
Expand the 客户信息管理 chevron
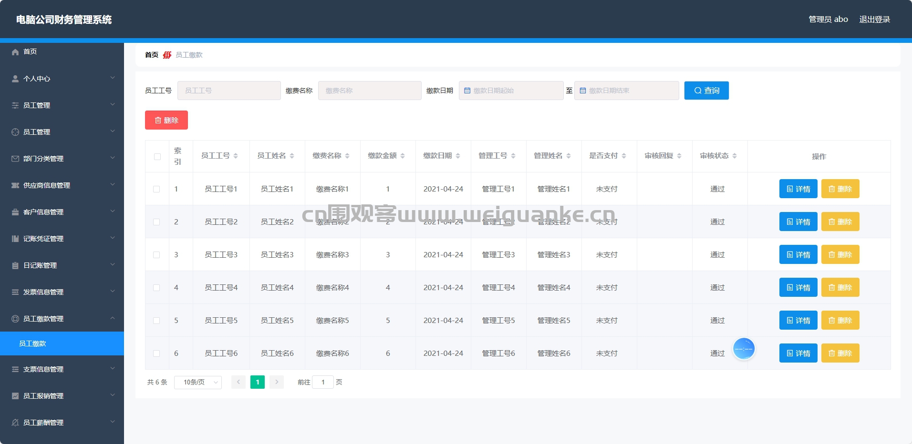[113, 211]
